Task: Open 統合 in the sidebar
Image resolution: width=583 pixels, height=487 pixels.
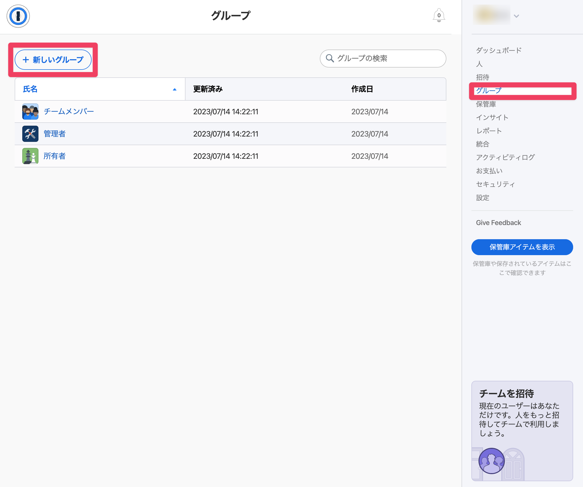Action: click(483, 144)
